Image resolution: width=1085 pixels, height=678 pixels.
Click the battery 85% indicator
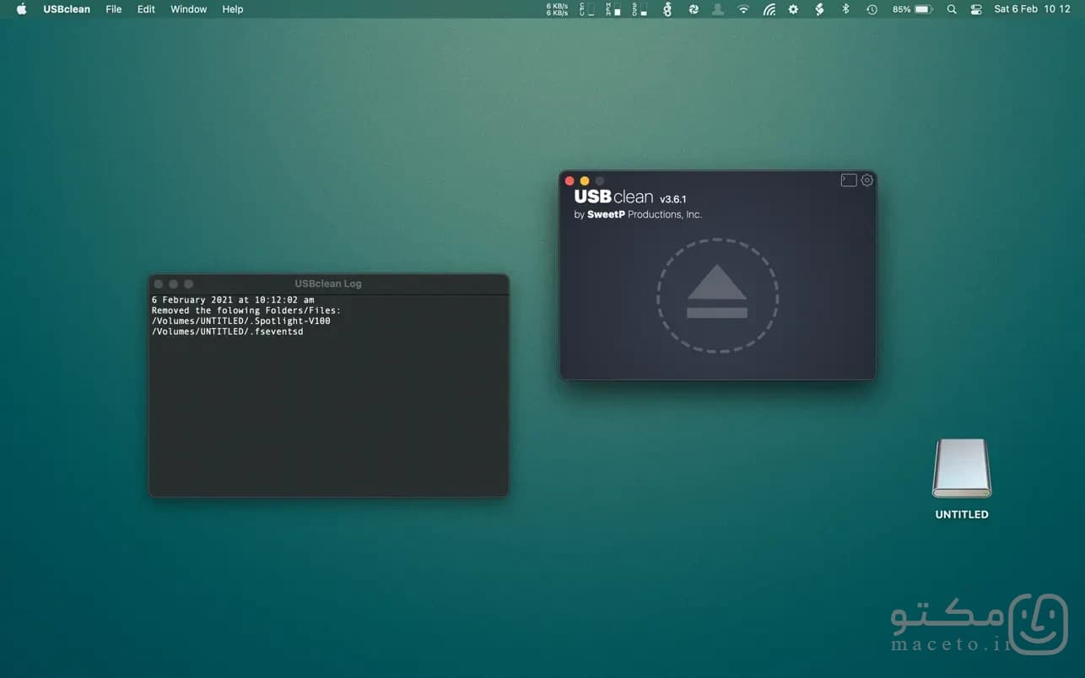(912, 9)
